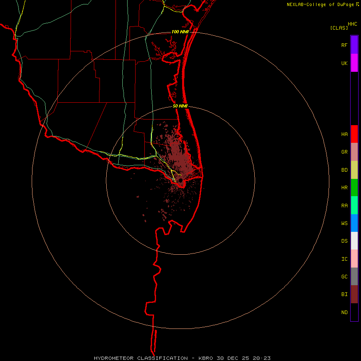The width and height of the screenshot is (361, 361).
Task: Click the HA red legend swatch
Action: (x=354, y=134)
